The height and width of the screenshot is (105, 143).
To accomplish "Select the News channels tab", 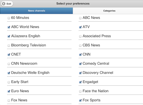I will click(36, 11).
